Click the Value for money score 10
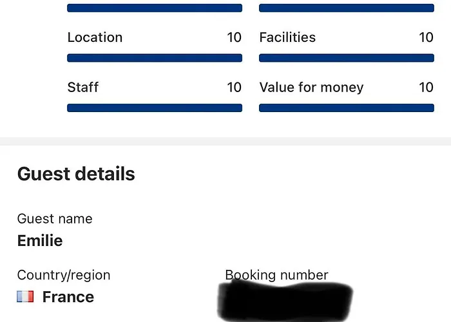The height and width of the screenshot is (322, 451). 426,88
